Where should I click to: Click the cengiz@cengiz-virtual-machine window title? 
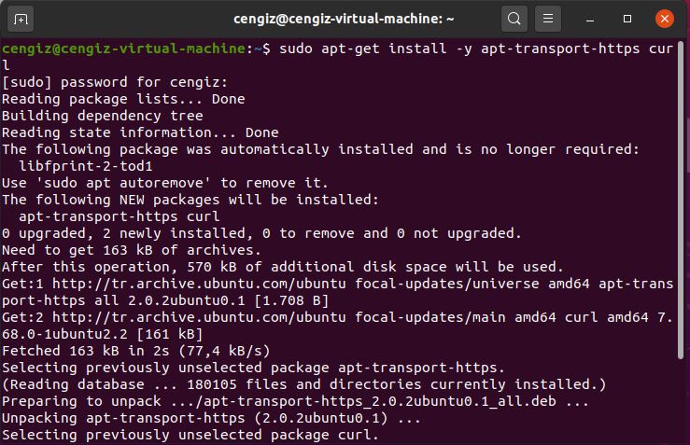tap(344, 19)
